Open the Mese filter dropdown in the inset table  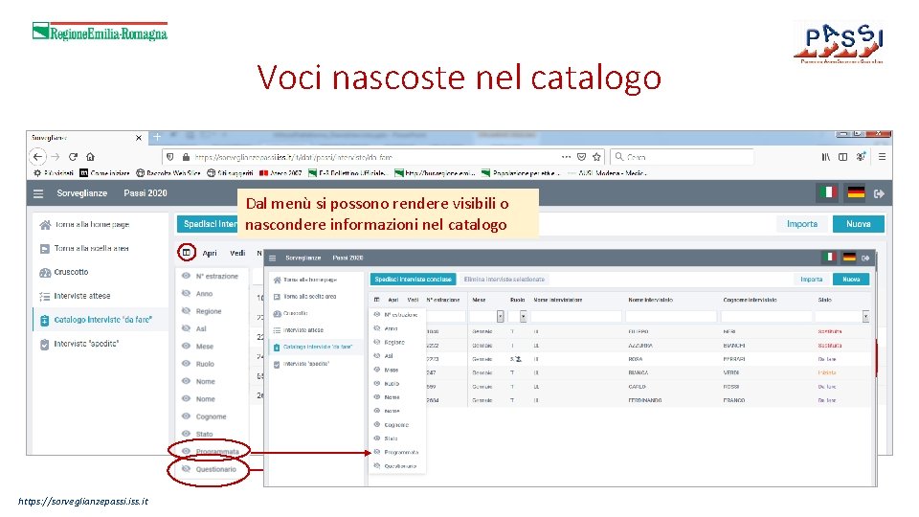(500, 317)
